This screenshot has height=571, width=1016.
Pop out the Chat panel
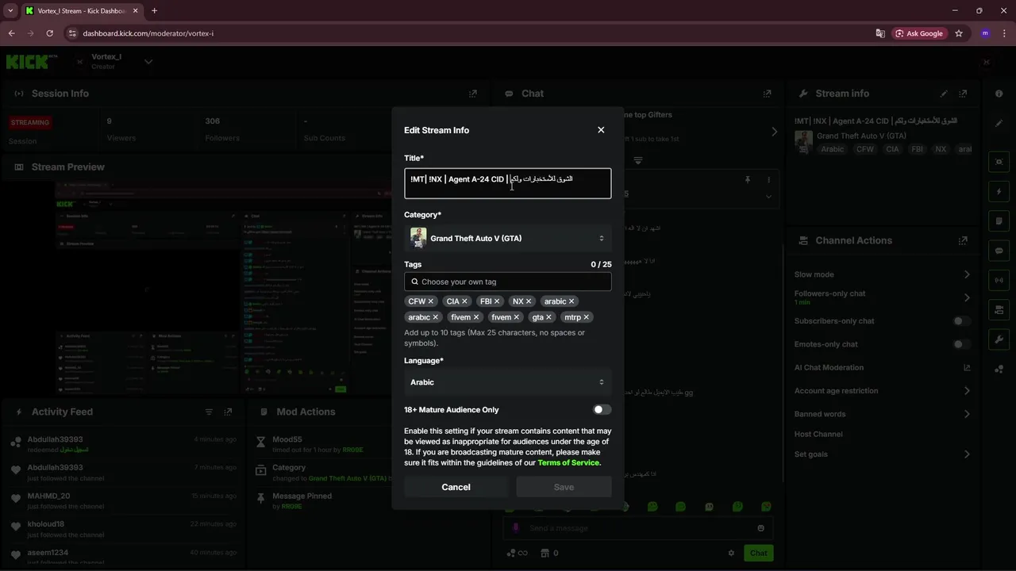[767, 94]
